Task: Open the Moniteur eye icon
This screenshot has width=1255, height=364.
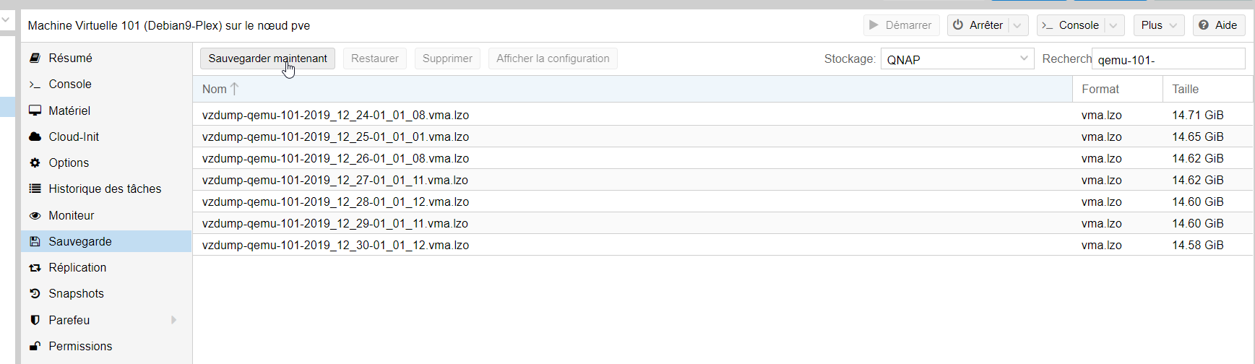Action: [x=35, y=215]
